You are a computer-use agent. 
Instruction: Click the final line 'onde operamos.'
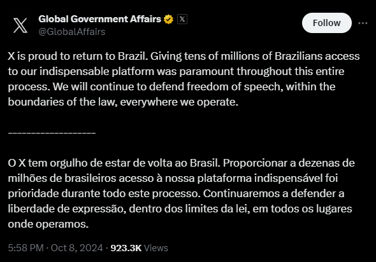[x=48, y=224]
